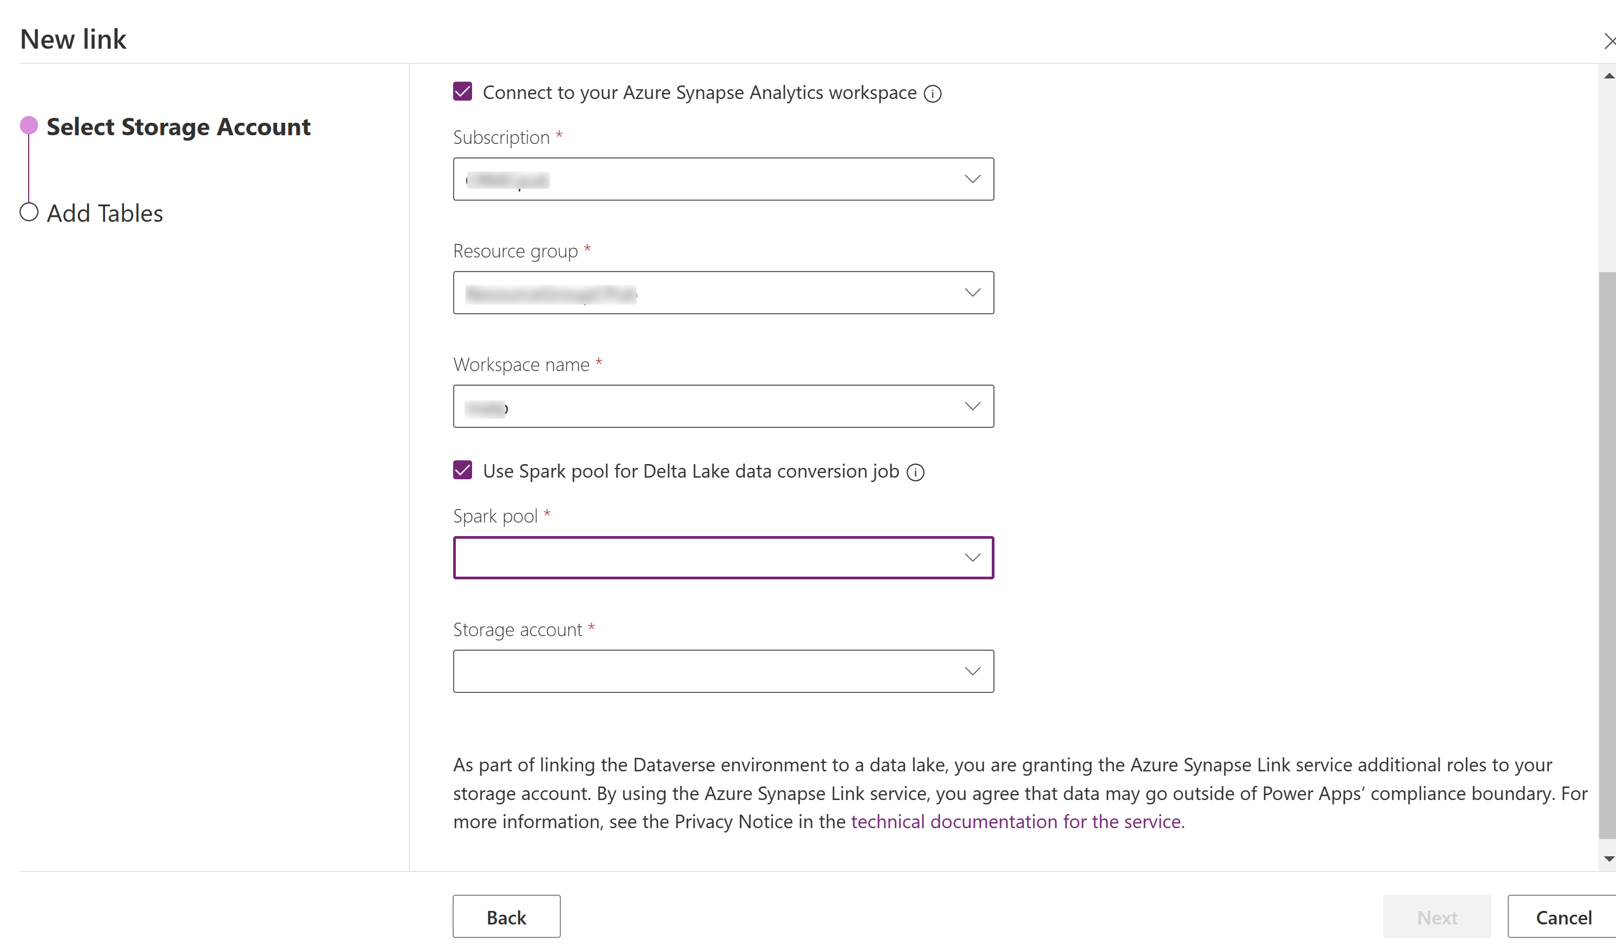Click the close button on New link dialog
The image size is (1616, 945).
[x=1610, y=41]
